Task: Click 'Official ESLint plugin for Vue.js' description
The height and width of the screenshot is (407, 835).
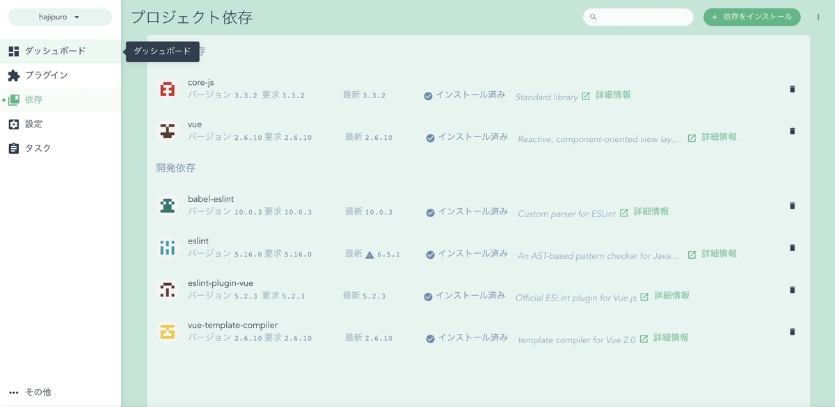Action: (x=576, y=297)
